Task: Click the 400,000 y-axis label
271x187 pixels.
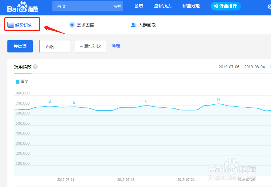Action: click(x=23, y=133)
